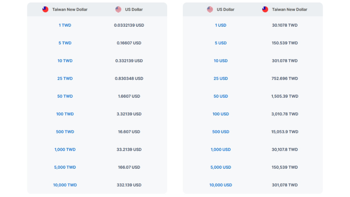Click the 3,010.78 TWD result cell
Viewport: 350px width, 197px height.
pos(285,114)
